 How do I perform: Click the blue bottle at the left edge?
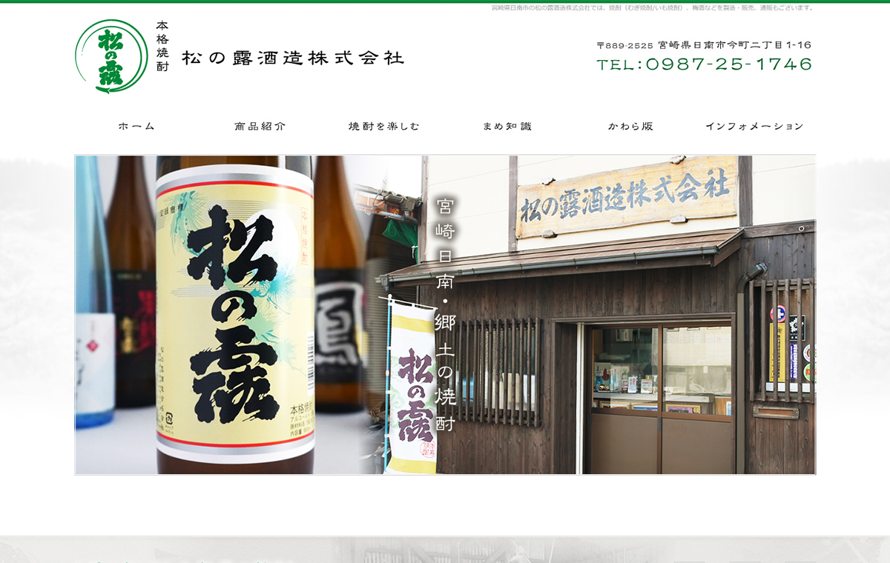point(92,296)
